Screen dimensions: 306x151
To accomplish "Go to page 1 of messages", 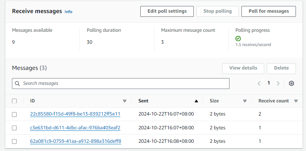I will [268, 83].
